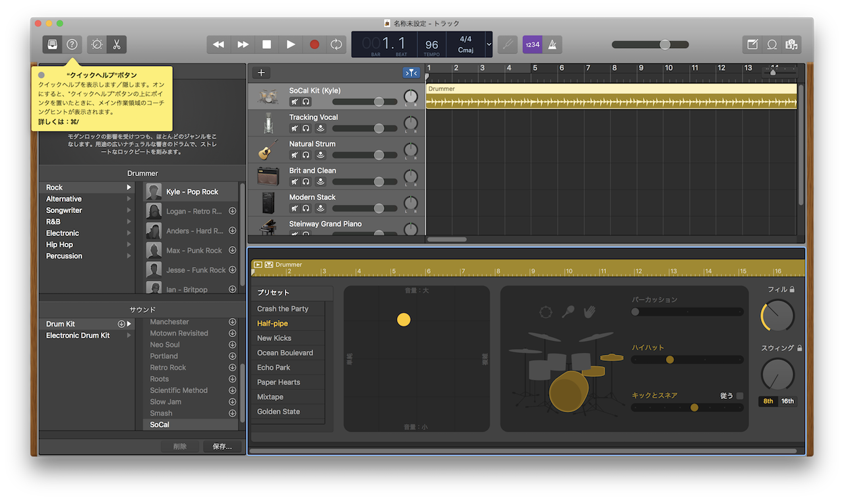Mute the SoCal Kit (Kyle) track
The width and height of the screenshot is (844, 500).
[x=295, y=102]
